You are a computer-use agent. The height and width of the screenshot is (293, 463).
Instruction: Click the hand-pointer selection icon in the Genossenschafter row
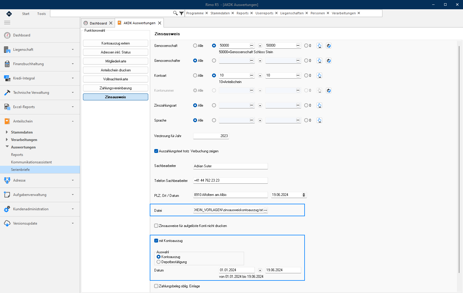click(x=319, y=61)
